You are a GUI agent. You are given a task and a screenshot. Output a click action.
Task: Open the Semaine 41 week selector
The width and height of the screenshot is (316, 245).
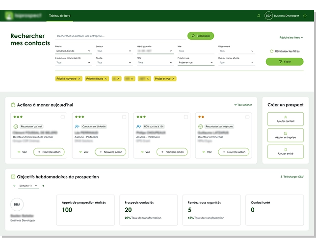click(28, 186)
